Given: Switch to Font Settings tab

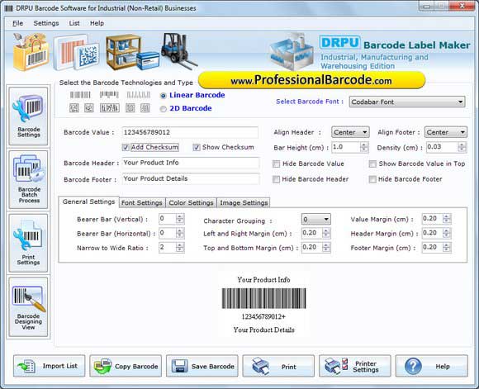Looking at the screenshot, I should [x=142, y=202].
